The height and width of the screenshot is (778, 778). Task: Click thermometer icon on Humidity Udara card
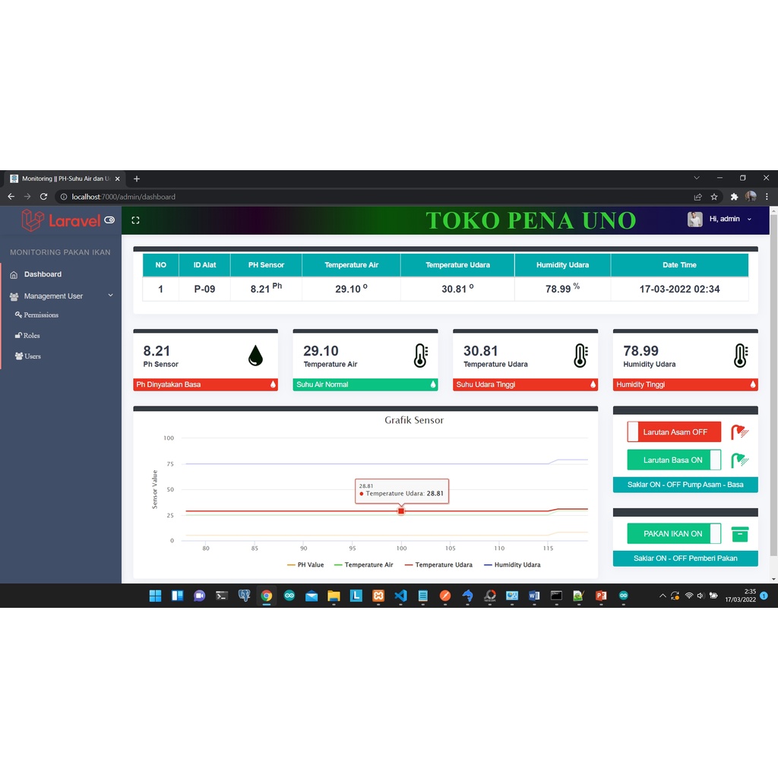pyautogui.click(x=740, y=356)
